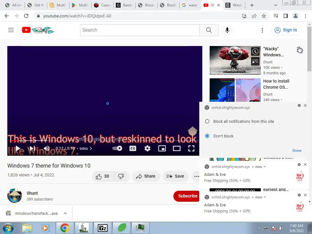The height and width of the screenshot is (234, 312).
Task: Share this video
Action: tap(146, 176)
